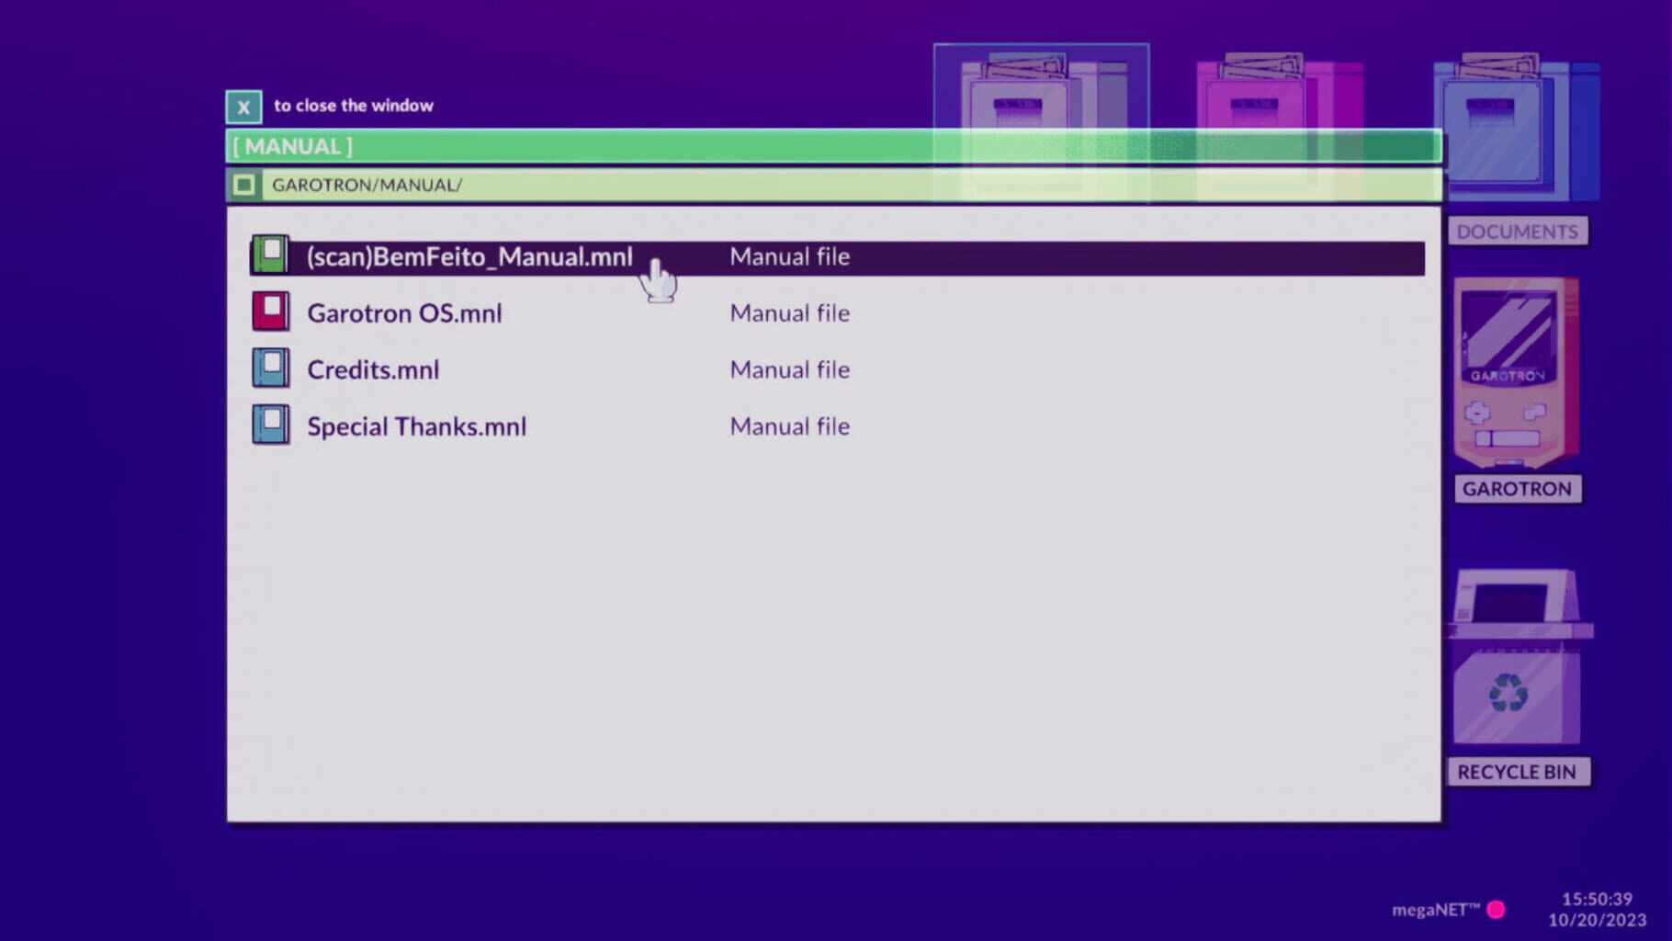Screen dimensions: 1672x941
Task: Toggle highlight on the Special Thanks.mnl row
Action: pos(415,425)
